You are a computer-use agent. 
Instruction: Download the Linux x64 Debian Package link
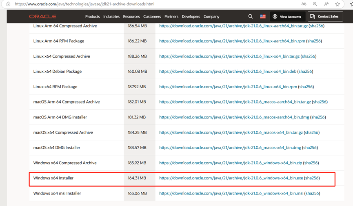tap(228, 72)
